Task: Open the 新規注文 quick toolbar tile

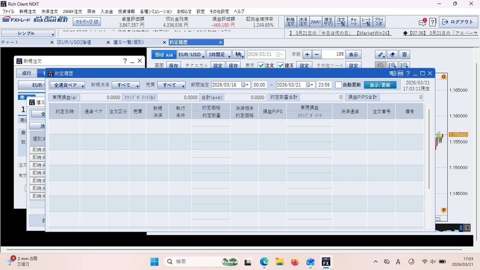Action: pos(290,22)
